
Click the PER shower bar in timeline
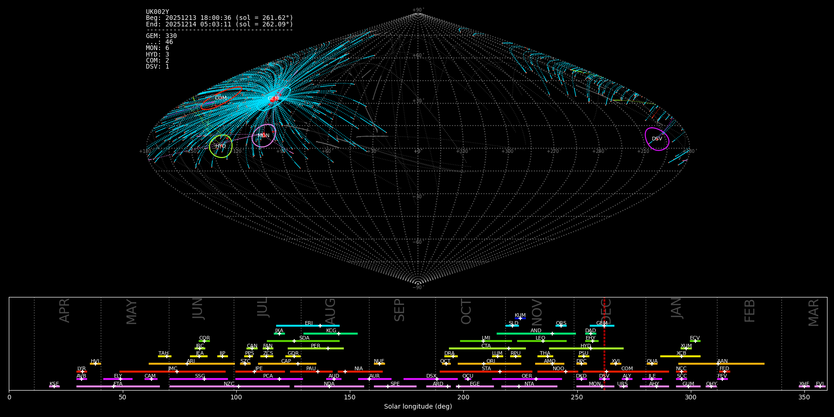(316, 348)
